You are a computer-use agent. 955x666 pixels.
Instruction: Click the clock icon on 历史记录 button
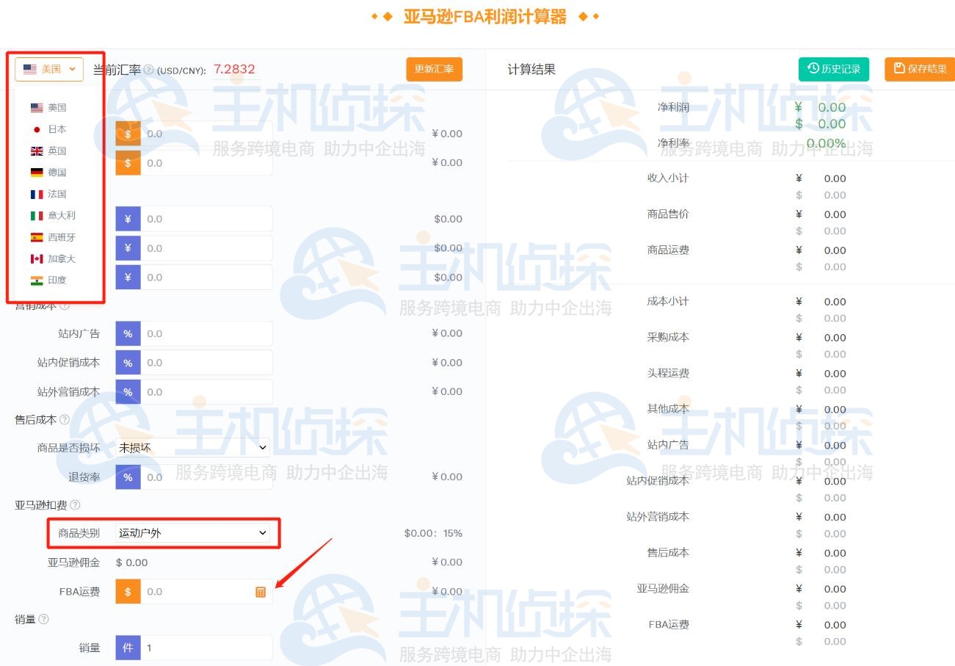point(812,68)
